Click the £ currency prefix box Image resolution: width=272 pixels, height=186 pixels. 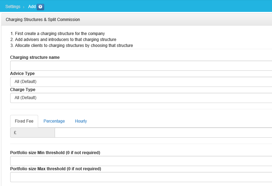click(x=33, y=133)
